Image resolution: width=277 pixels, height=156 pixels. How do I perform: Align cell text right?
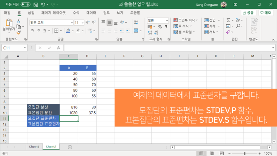tap(116, 31)
